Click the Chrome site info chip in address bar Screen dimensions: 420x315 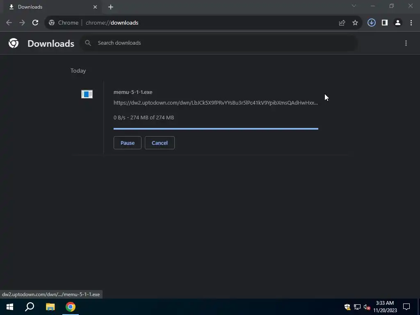tap(64, 23)
